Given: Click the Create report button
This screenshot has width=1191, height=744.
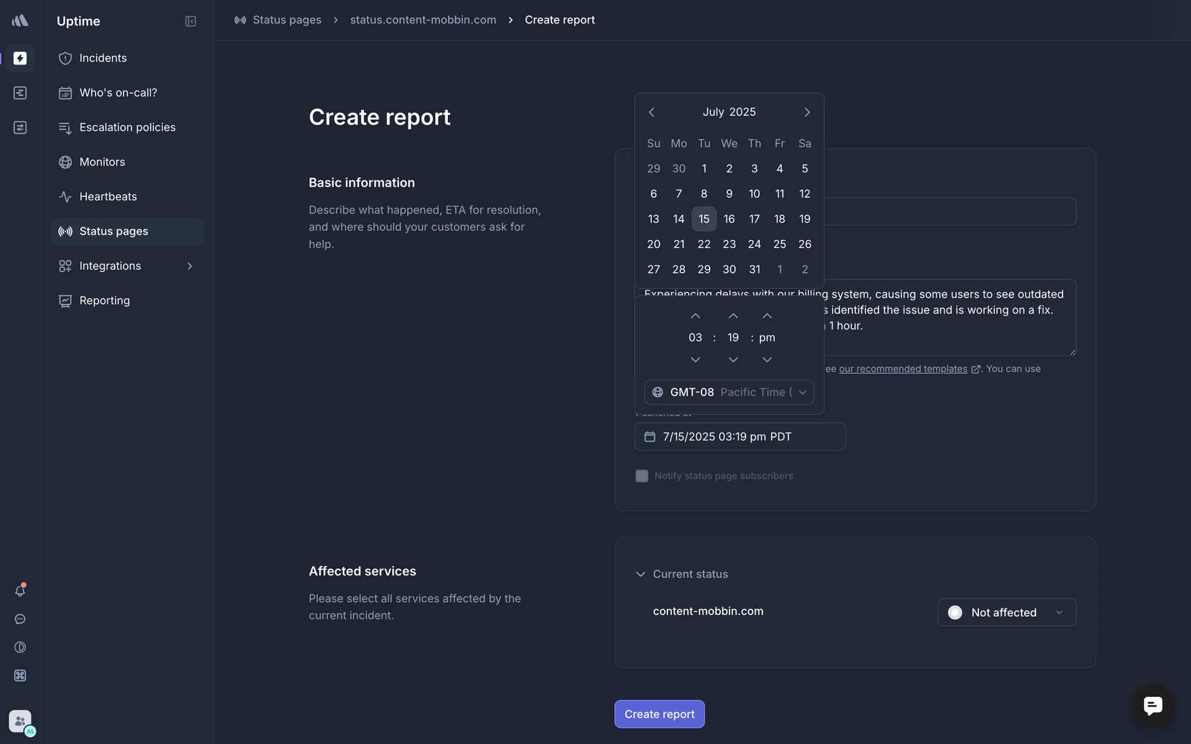Looking at the screenshot, I should tap(659, 714).
